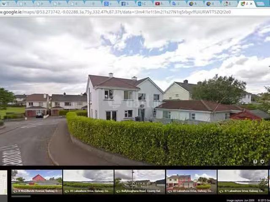Switch to the blue Google search tab
The image size is (270, 202).
click(x=109, y=4)
